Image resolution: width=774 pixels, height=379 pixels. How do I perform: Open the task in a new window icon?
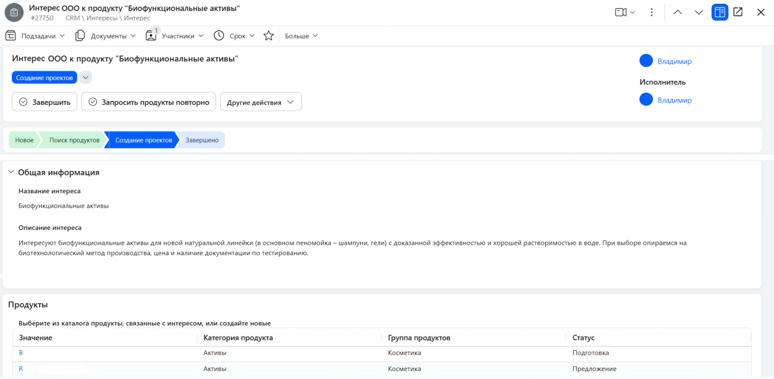pyautogui.click(x=738, y=12)
